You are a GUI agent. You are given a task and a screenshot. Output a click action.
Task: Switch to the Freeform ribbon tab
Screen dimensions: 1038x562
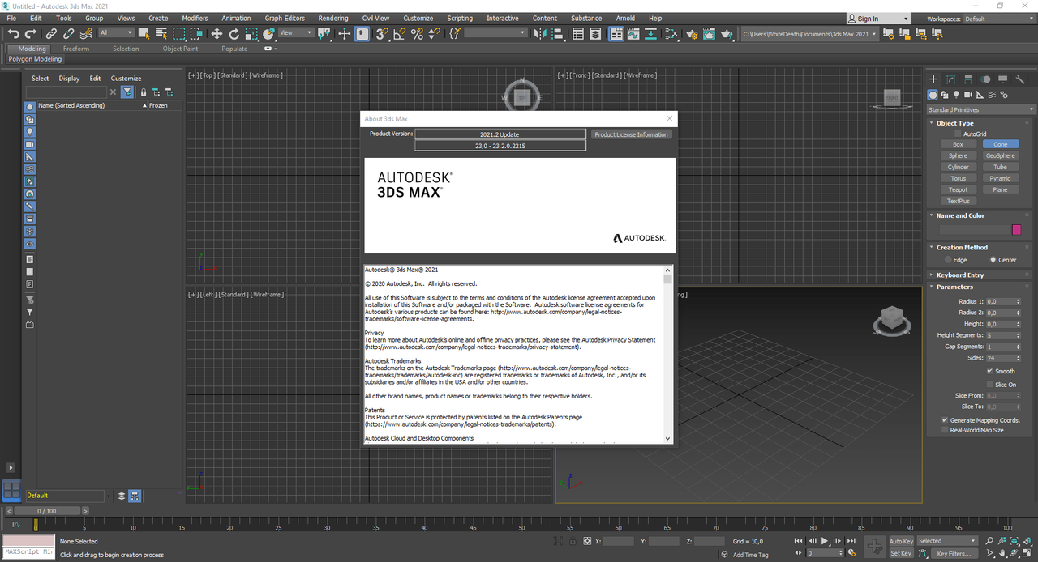point(76,49)
